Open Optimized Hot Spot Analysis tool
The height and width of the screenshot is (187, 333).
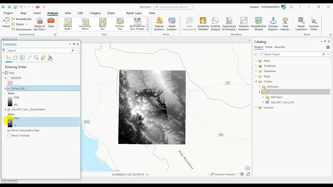click(x=137, y=24)
